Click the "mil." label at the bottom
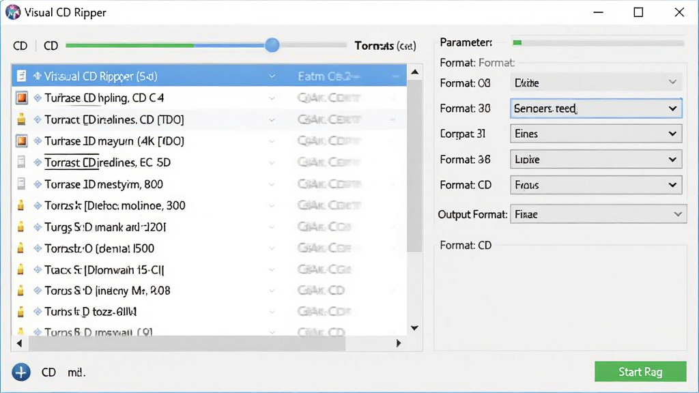This screenshot has width=699, height=393. tap(76, 373)
